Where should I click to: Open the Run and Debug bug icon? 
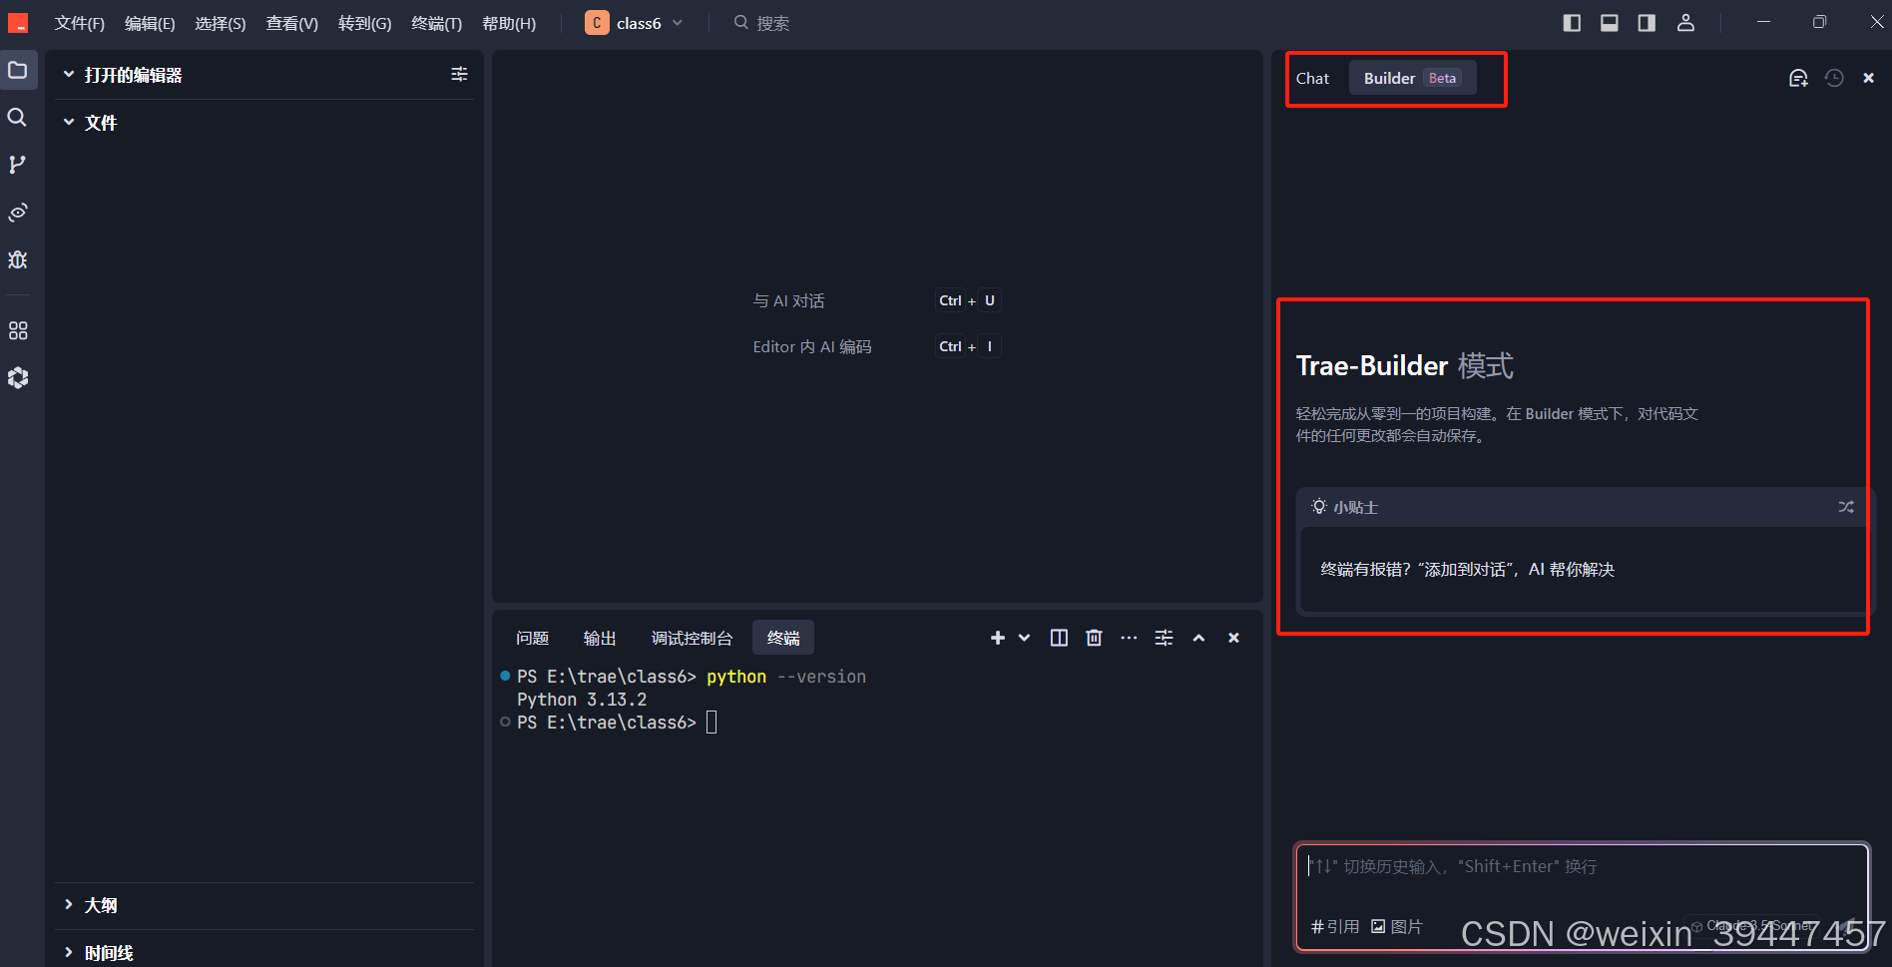[x=18, y=259]
